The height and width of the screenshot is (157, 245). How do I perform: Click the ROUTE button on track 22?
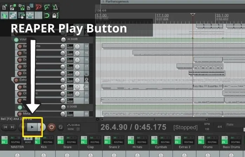tap(70, 100)
